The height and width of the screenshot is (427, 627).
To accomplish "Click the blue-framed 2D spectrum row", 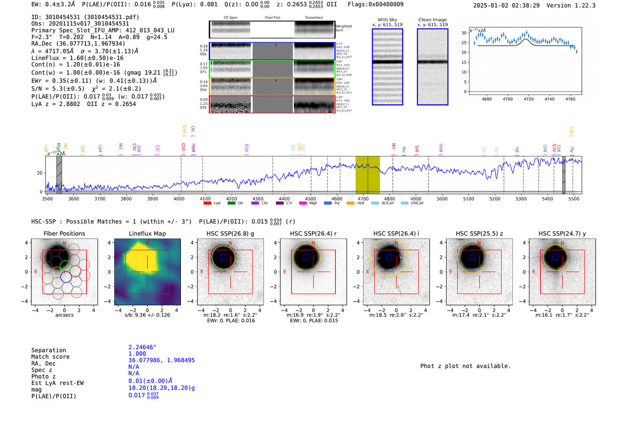I will [x=272, y=51].
